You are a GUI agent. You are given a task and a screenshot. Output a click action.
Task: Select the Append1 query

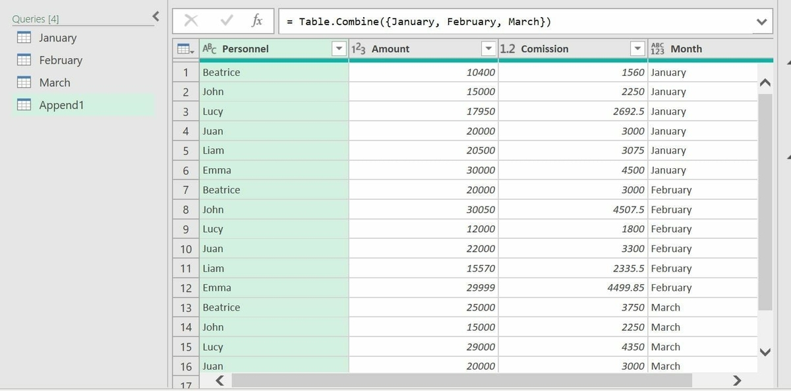point(63,105)
